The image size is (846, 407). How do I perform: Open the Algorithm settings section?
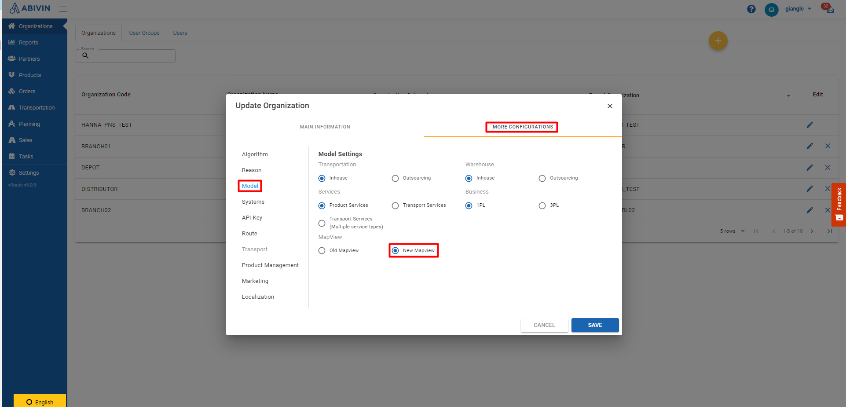[x=255, y=154]
